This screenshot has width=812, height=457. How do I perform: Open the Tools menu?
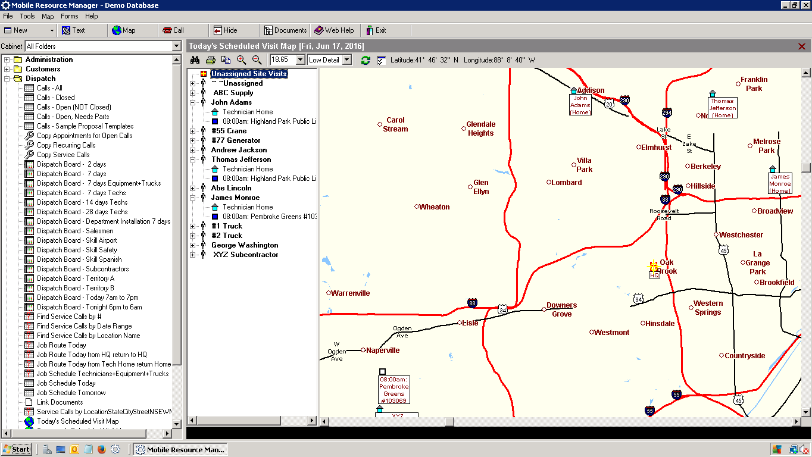tap(27, 16)
